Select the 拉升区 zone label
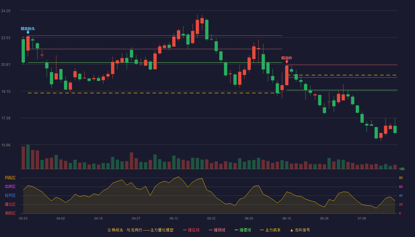Viewport: 415px width, 237px height. pos(10,196)
